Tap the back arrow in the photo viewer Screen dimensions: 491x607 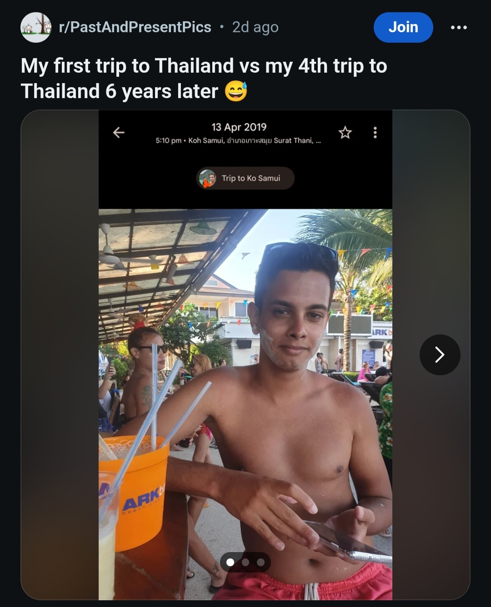[119, 133]
